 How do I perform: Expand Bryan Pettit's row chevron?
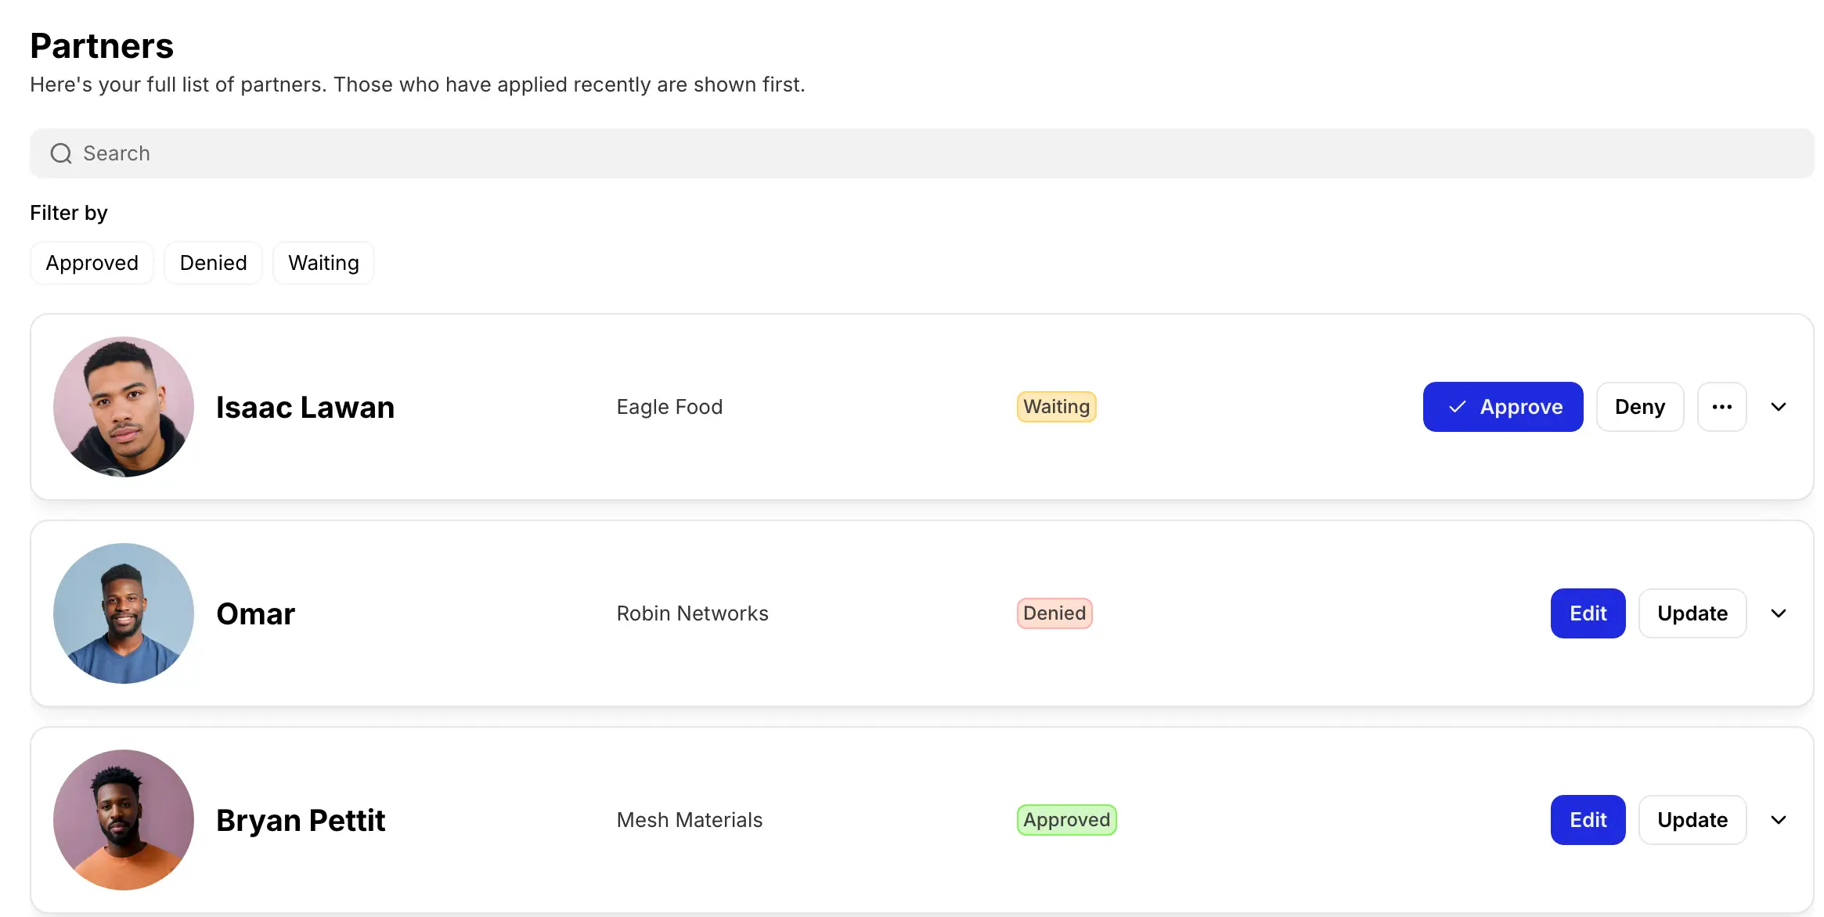point(1779,820)
